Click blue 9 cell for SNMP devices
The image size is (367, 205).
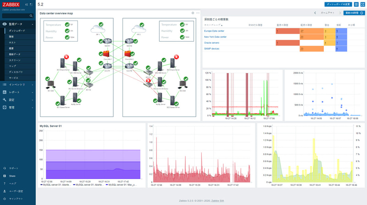[x=341, y=49]
